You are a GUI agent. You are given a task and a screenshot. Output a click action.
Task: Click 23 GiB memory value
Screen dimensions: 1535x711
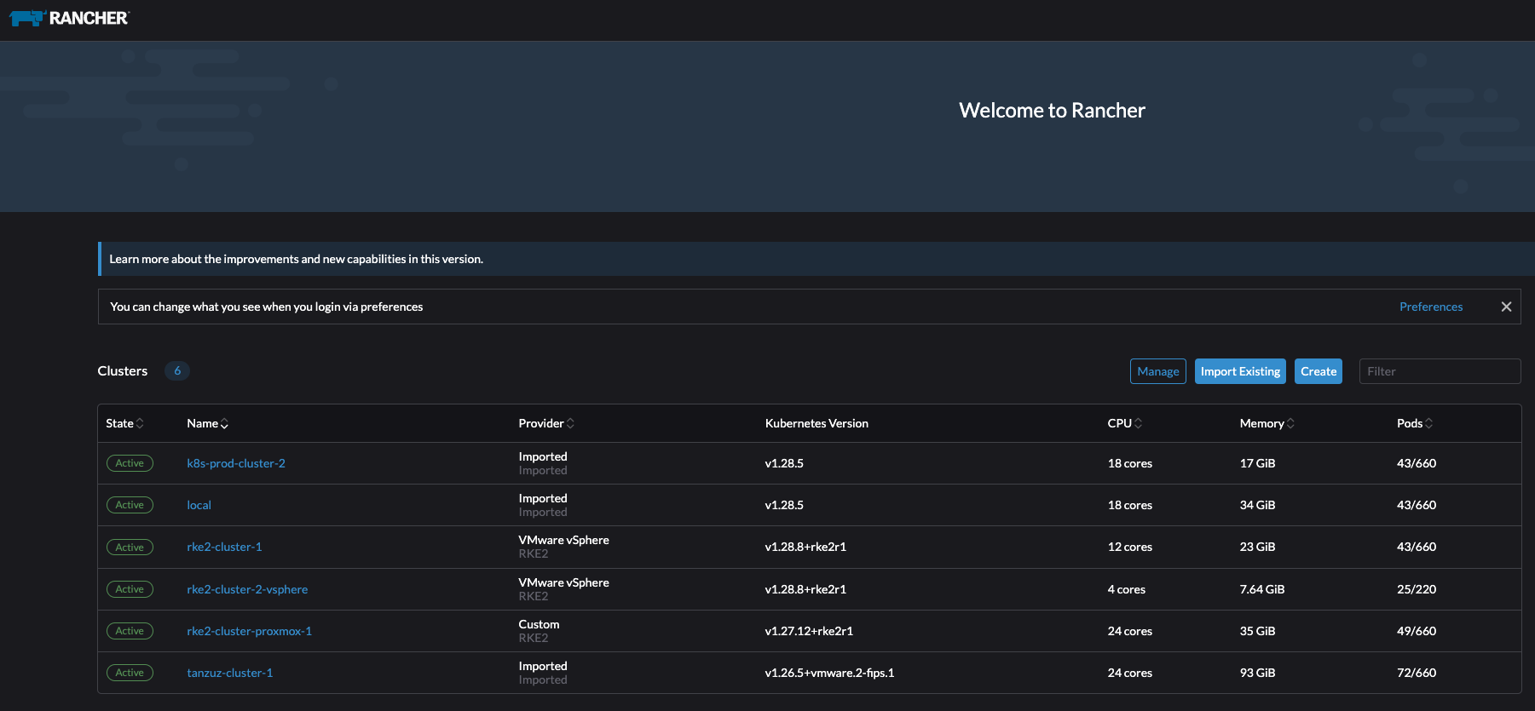(1257, 547)
